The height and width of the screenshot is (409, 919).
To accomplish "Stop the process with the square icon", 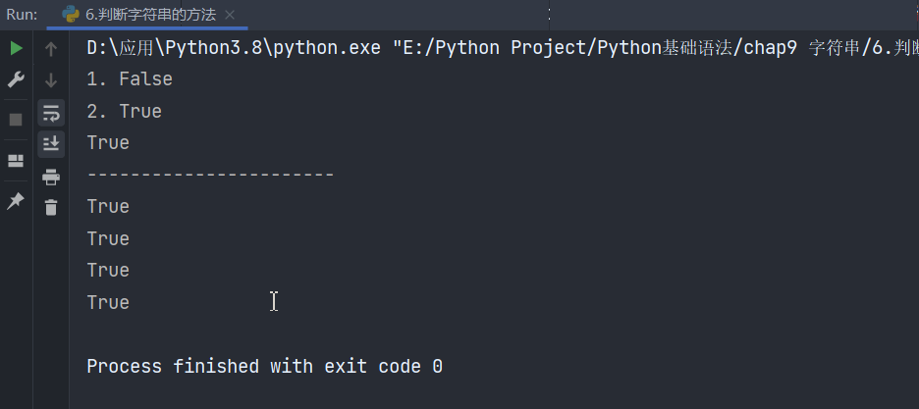I will pyautogui.click(x=16, y=120).
